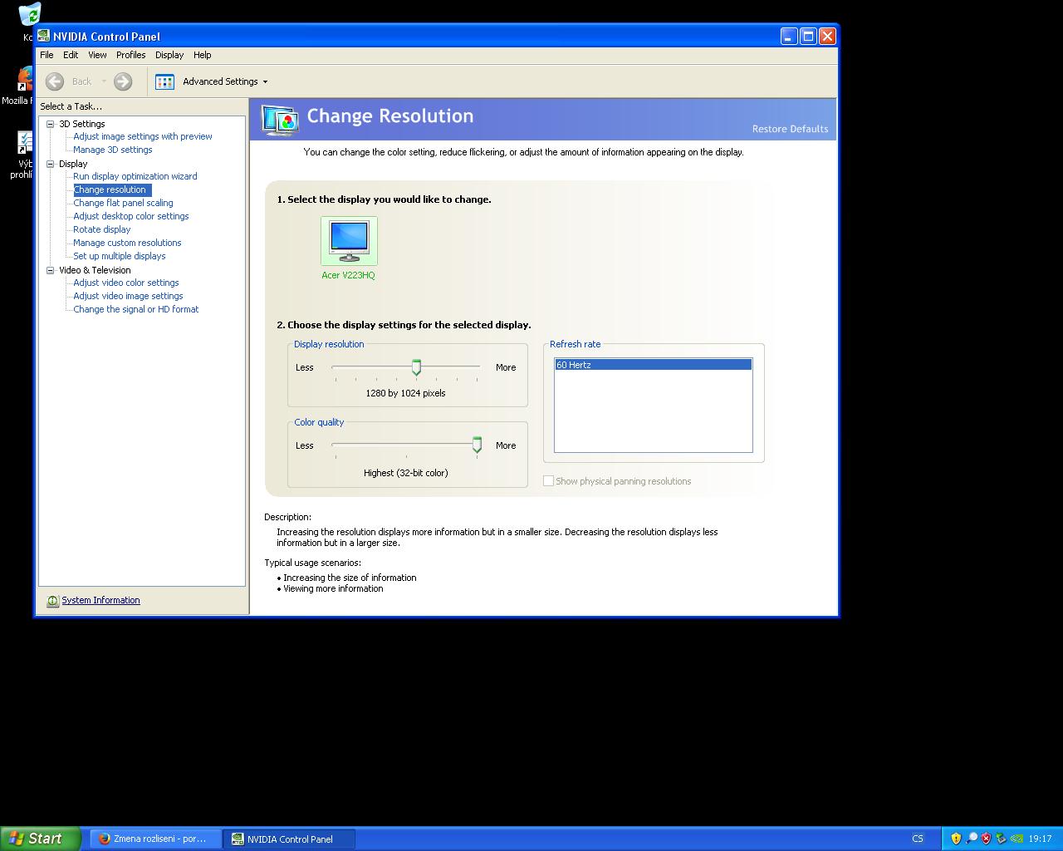The width and height of the screenshot is (1063, 851).
Task: Select 60 Hertz in Refresh rate list
Action: (x=653, y=365)
